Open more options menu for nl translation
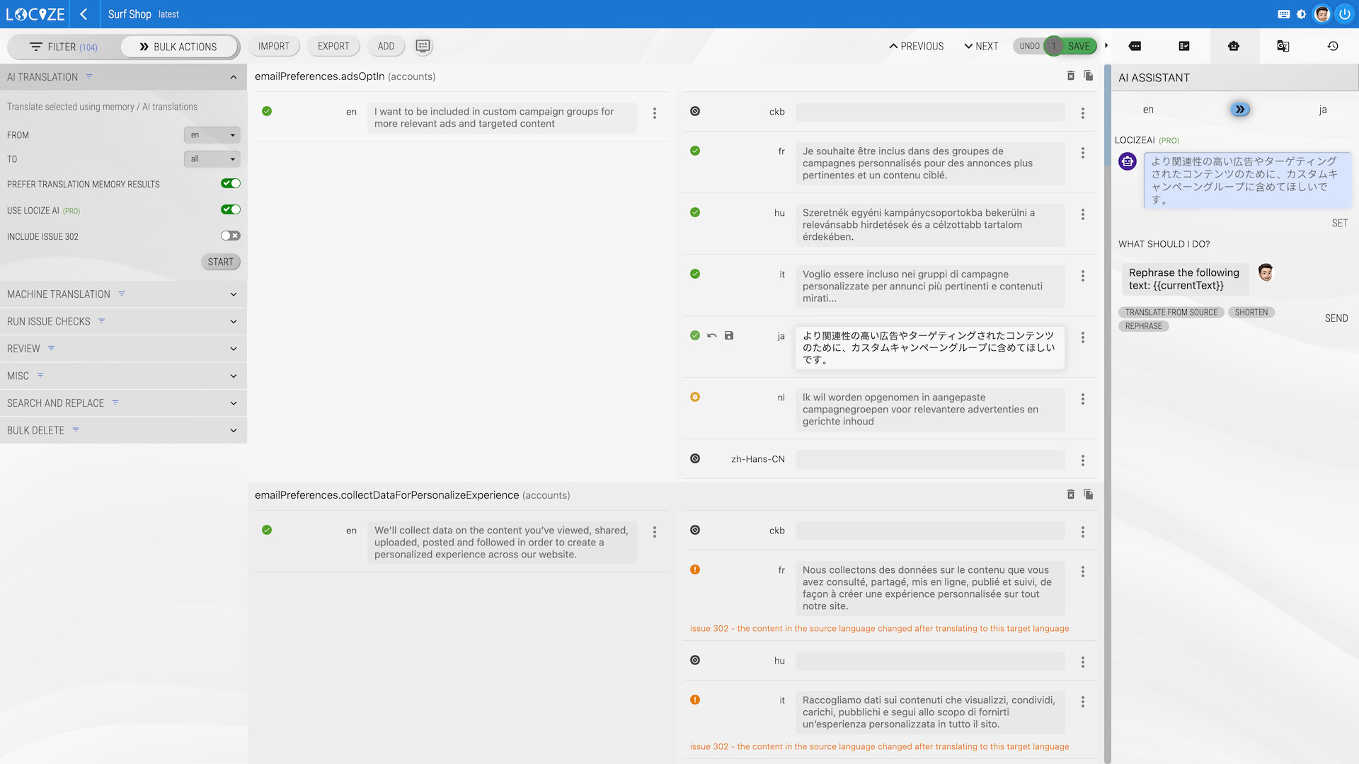1359x764 pixels. click(1082, 399)
